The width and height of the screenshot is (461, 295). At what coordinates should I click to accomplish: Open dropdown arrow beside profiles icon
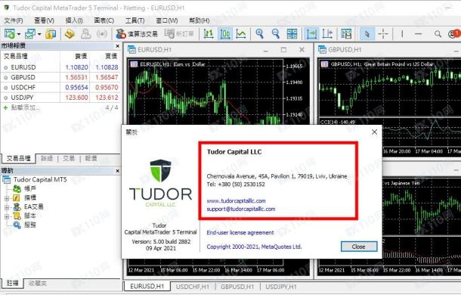[39, 34]
